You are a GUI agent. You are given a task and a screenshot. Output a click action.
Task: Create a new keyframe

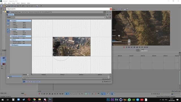[x=37, y=82]
